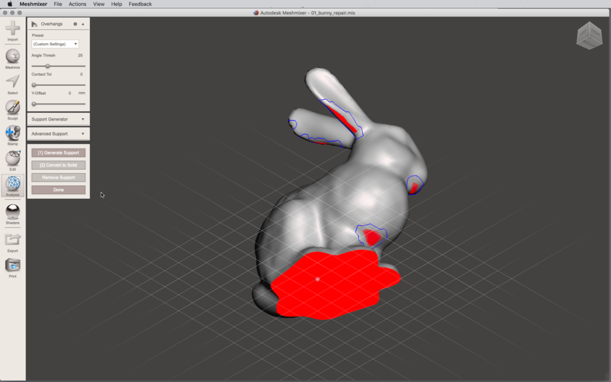Click the Done button
The image size is (611, 382).
58,190
